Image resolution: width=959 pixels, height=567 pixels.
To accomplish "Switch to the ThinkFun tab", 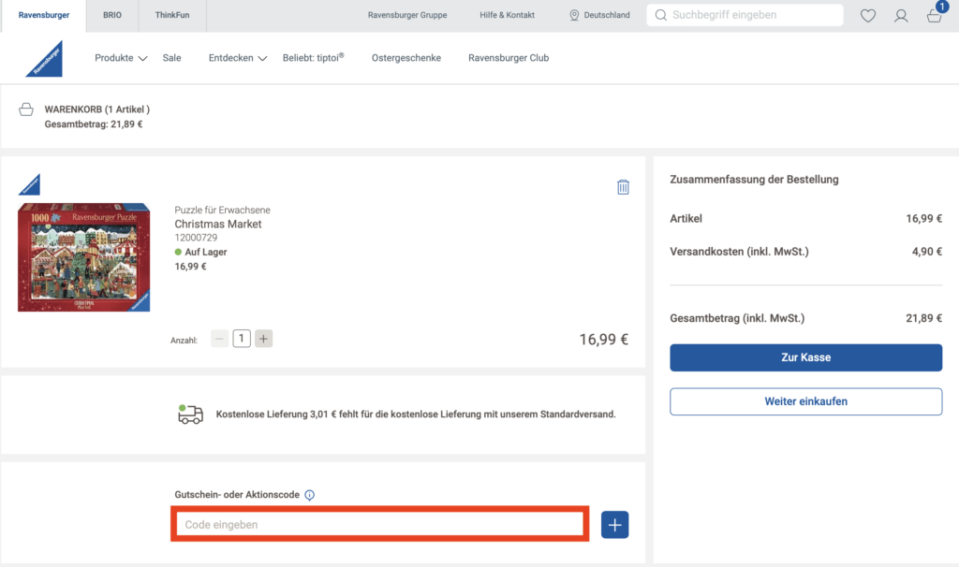I will coord(172,16).
